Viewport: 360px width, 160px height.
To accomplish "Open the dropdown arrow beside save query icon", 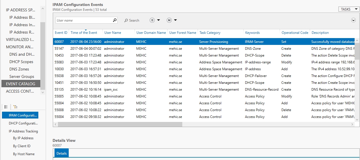I will click(175, 20).
